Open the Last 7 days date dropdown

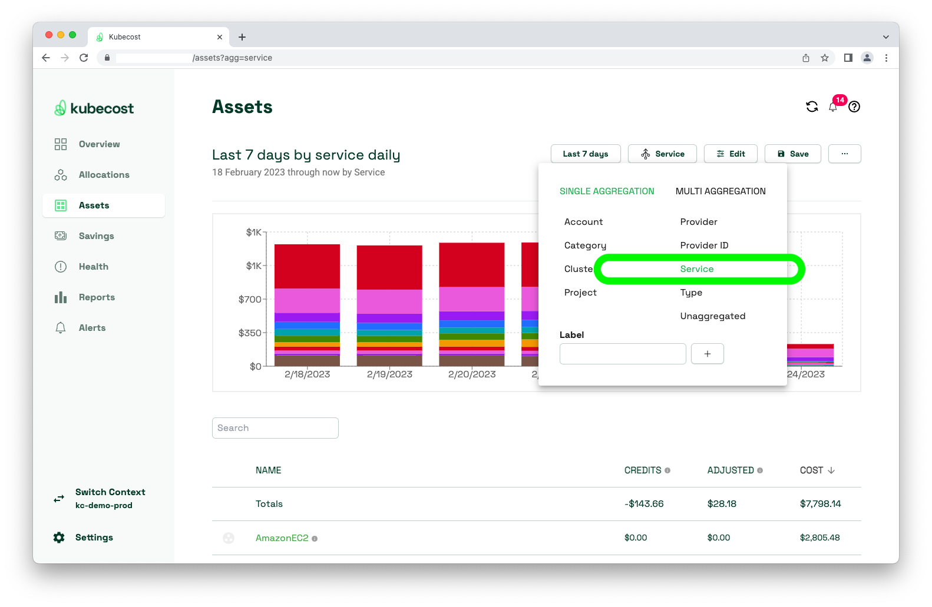586,154
